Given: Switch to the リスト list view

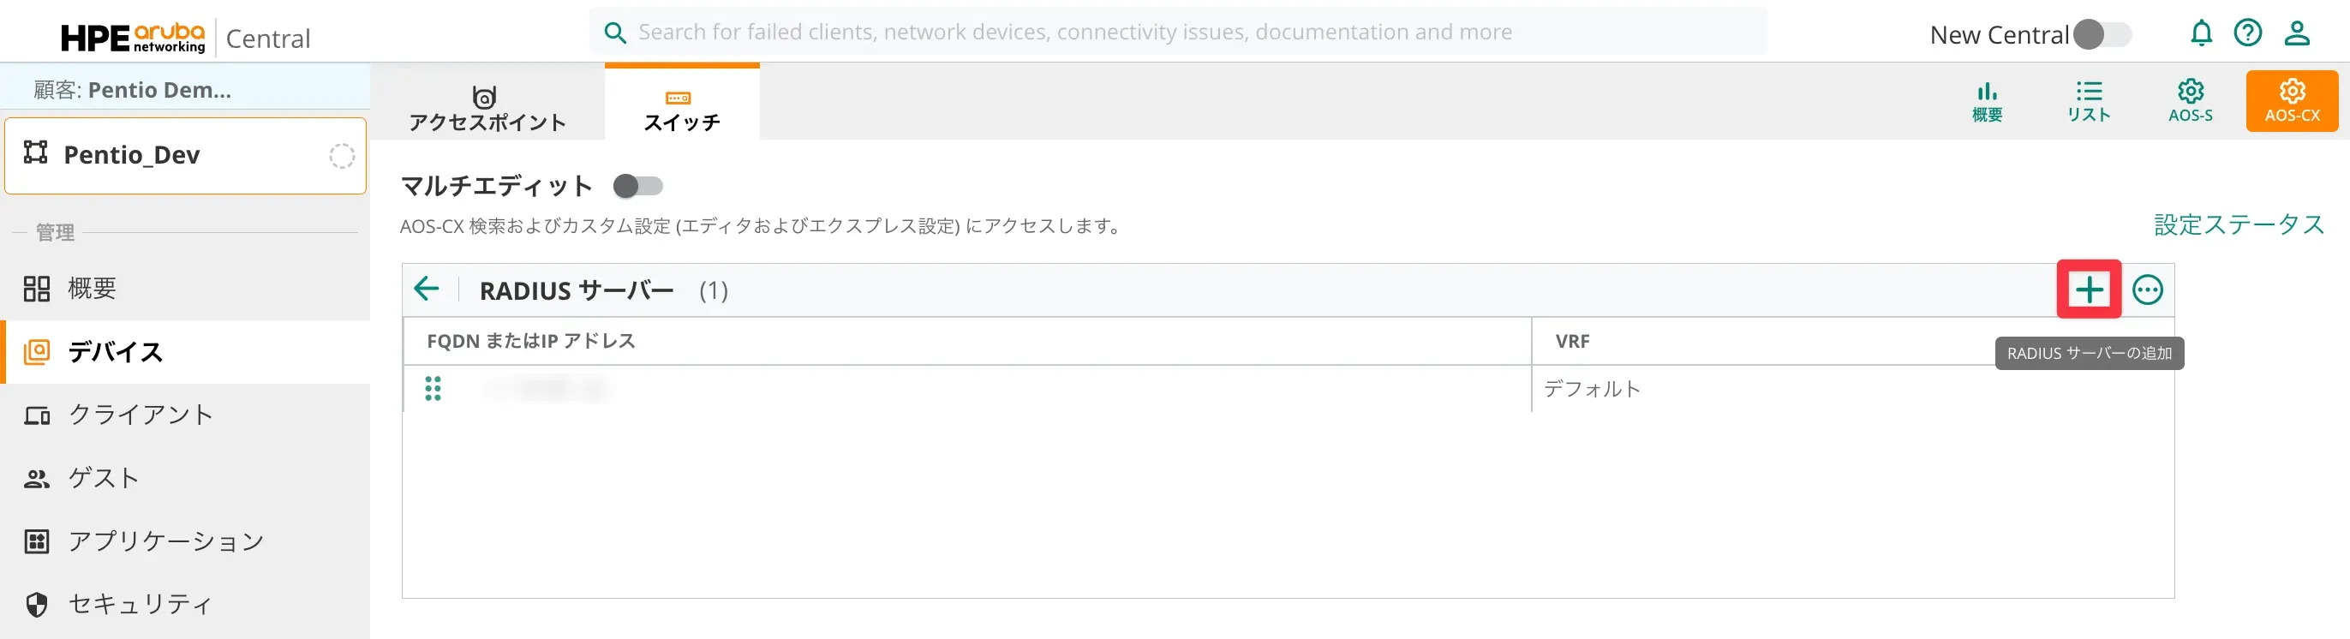Looking at the screenshot, I should [x=2088, y=100].
